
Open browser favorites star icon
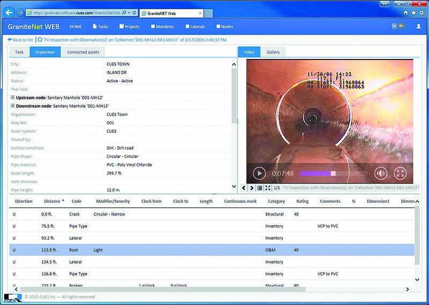point(413,13)
